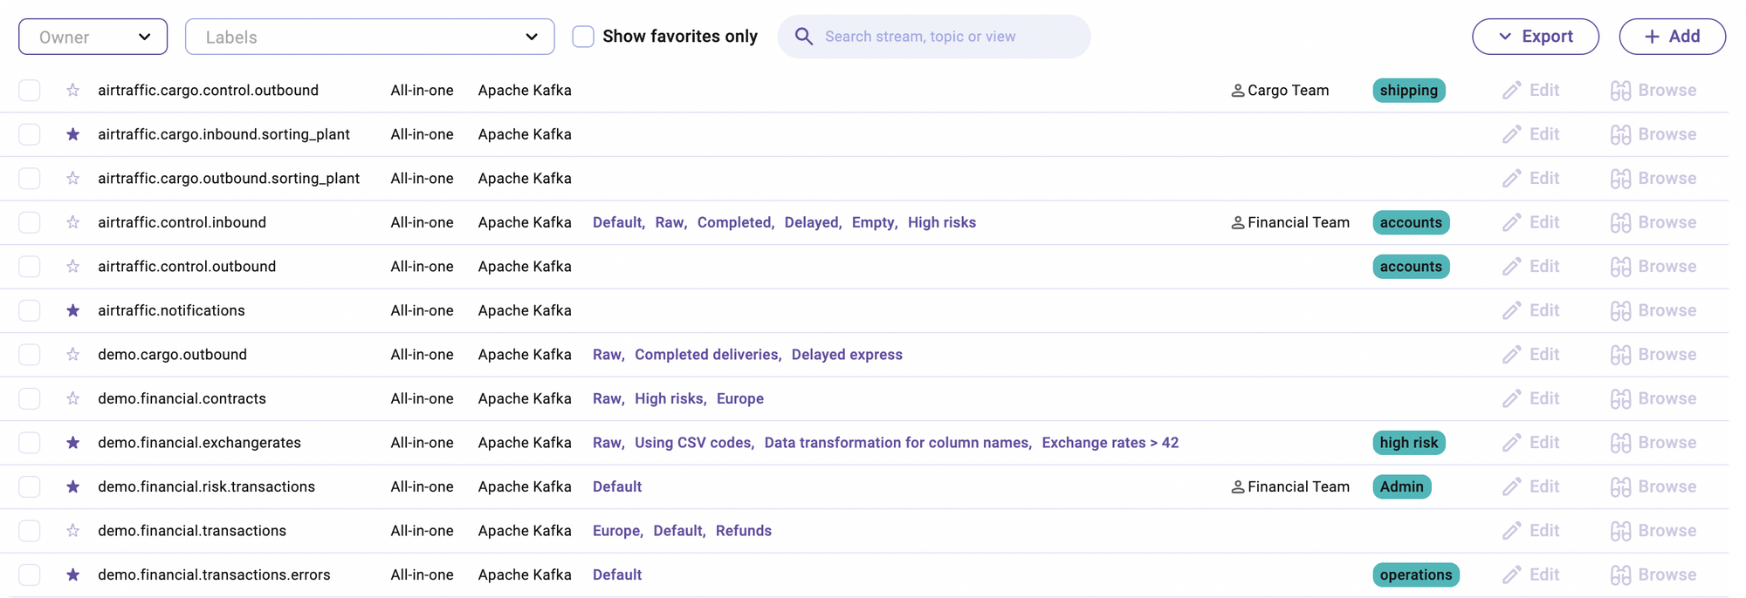Unstar demo.financial.transactions.errors stream
The width and height of the screenshot is (1746, 598).
pos(73,574)
